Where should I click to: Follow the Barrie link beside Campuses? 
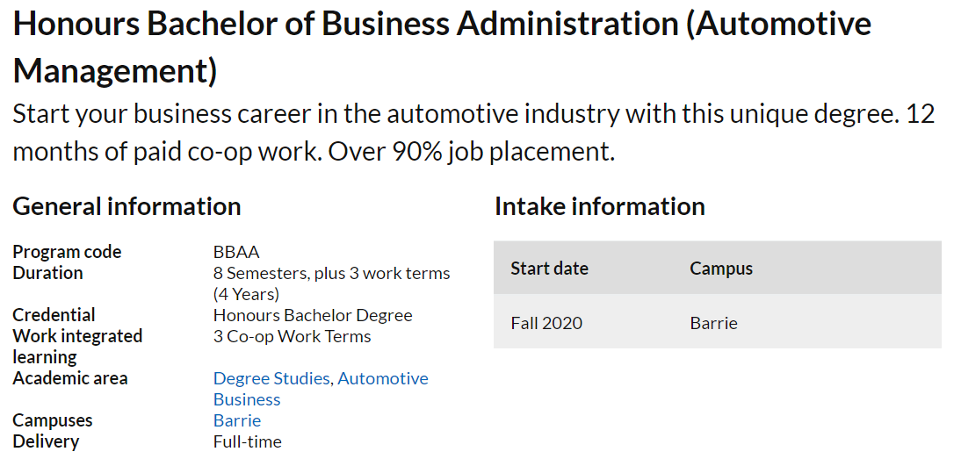click(x=237, y=420)
